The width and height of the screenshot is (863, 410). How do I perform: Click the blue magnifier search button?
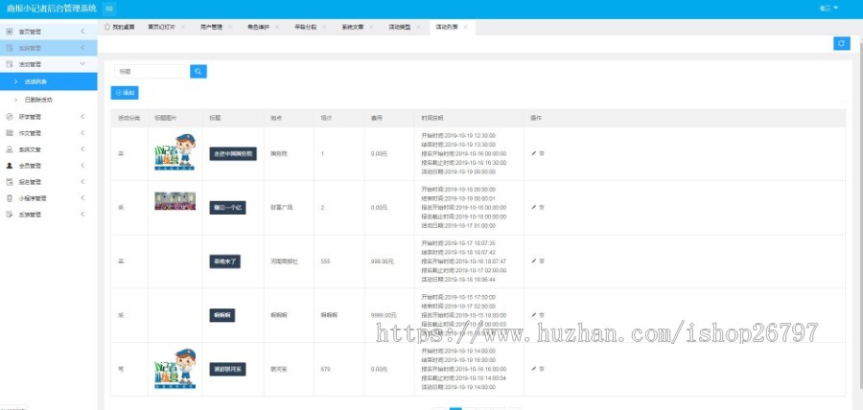198,72
